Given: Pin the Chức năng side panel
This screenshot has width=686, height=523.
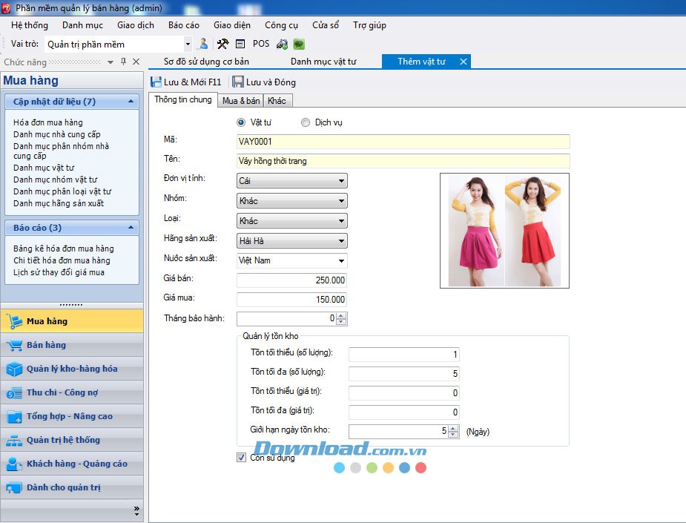Looking at the screenshot, I should (x=123, y=62).
